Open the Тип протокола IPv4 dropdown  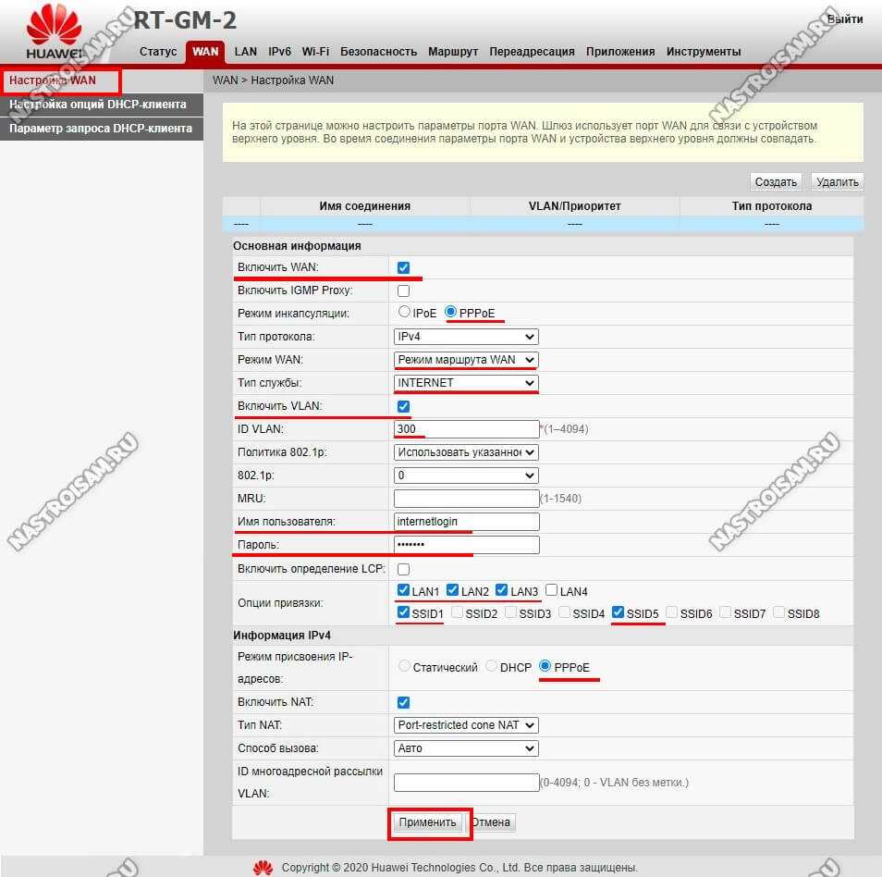466,337
